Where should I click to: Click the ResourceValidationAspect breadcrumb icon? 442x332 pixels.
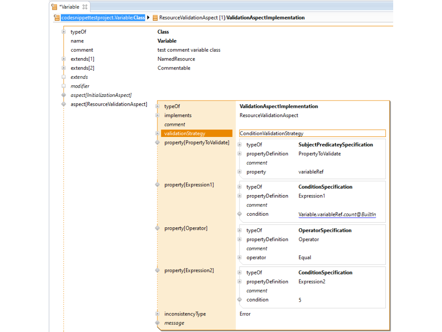(x=155, y=18)
